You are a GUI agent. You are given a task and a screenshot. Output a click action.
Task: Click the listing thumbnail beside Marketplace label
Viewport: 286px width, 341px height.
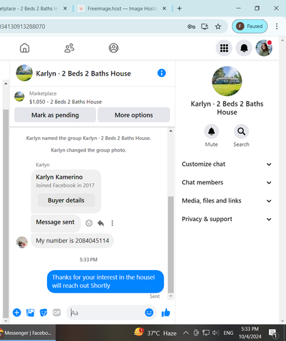pos(19,97)
